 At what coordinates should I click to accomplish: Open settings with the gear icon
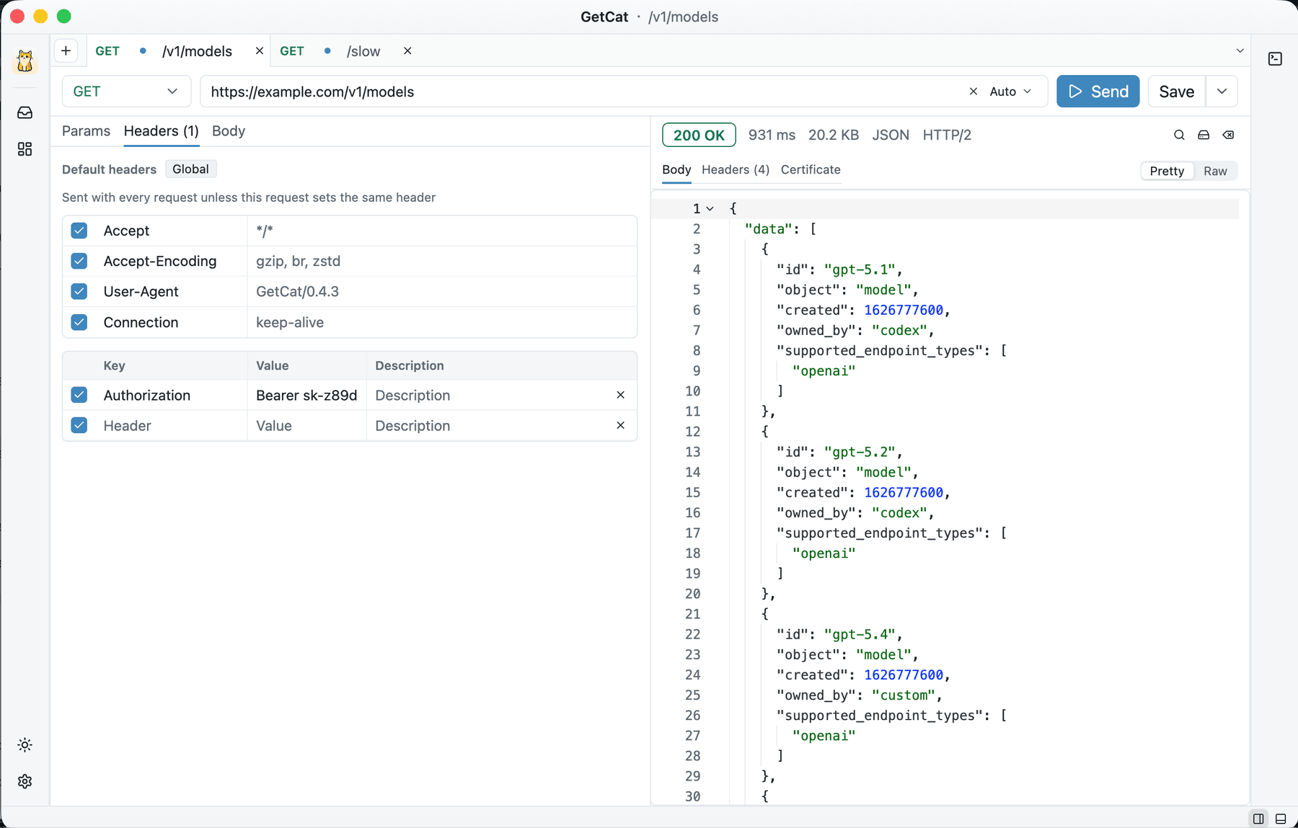[25, 782]
